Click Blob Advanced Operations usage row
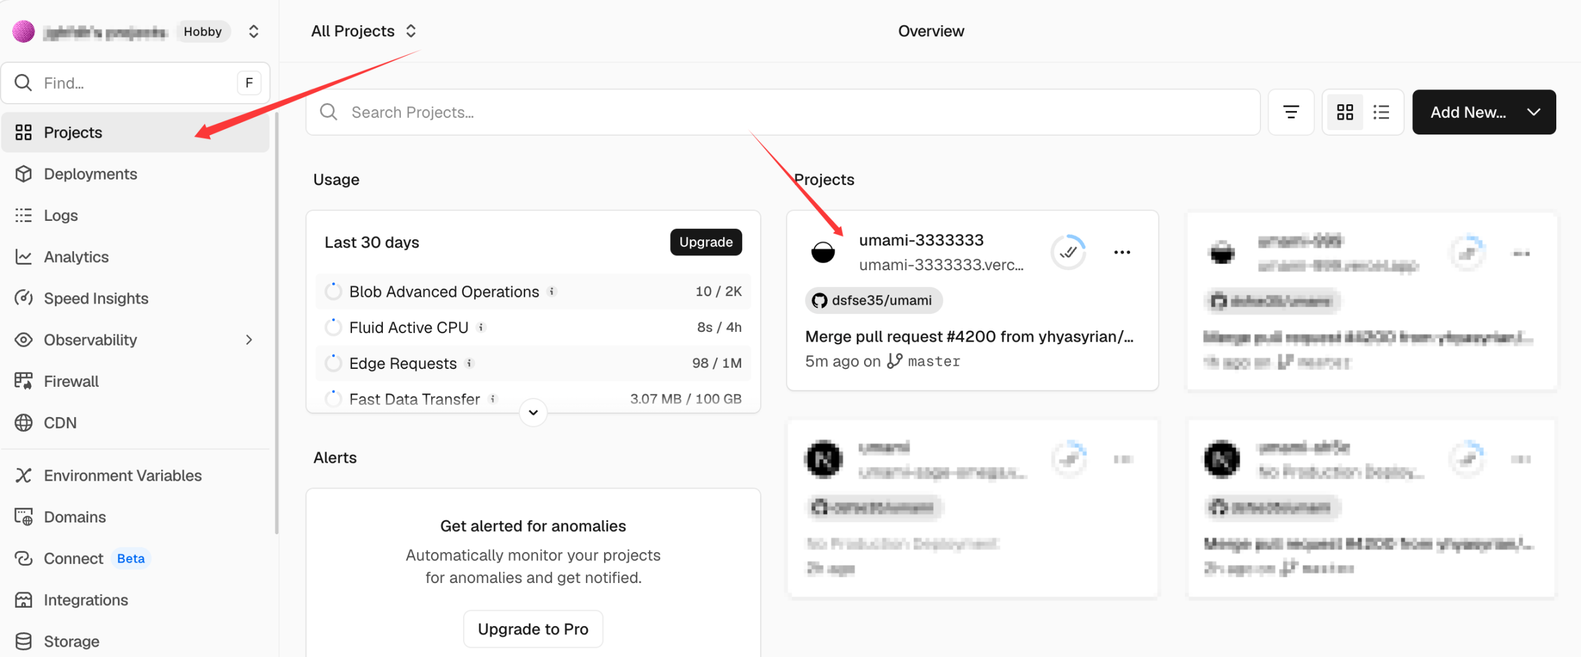 [533, 292]
